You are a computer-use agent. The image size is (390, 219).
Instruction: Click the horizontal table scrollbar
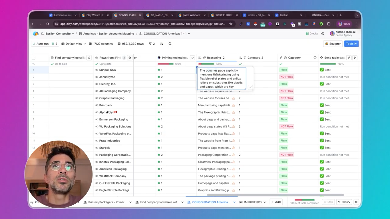pyautogui.click(x=275, y=195)
